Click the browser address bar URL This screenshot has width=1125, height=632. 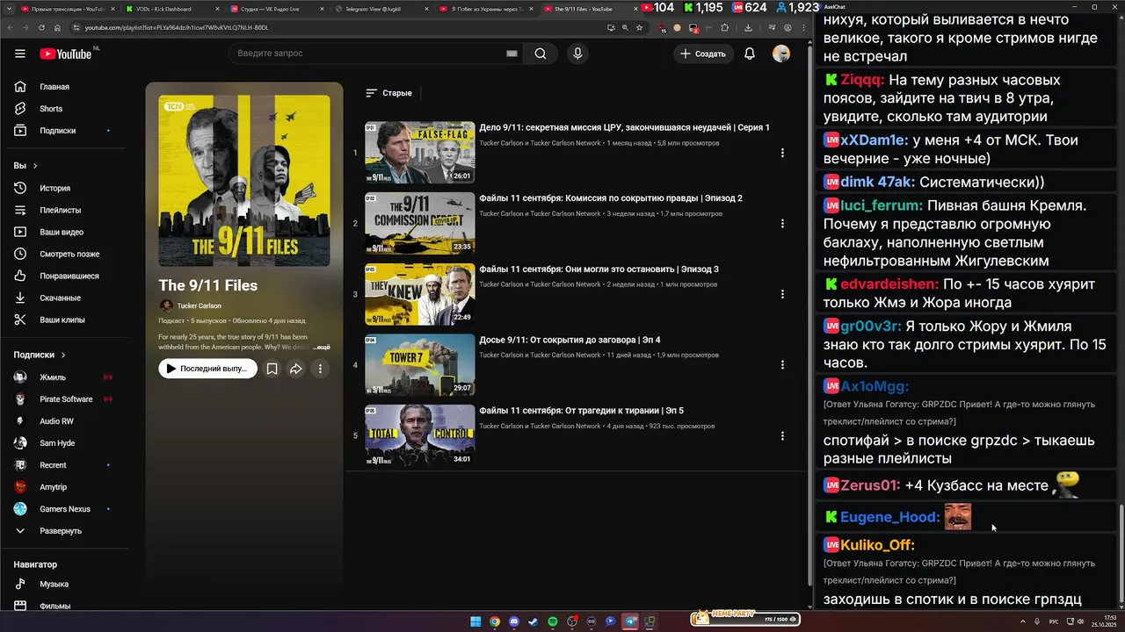(177, 27)
